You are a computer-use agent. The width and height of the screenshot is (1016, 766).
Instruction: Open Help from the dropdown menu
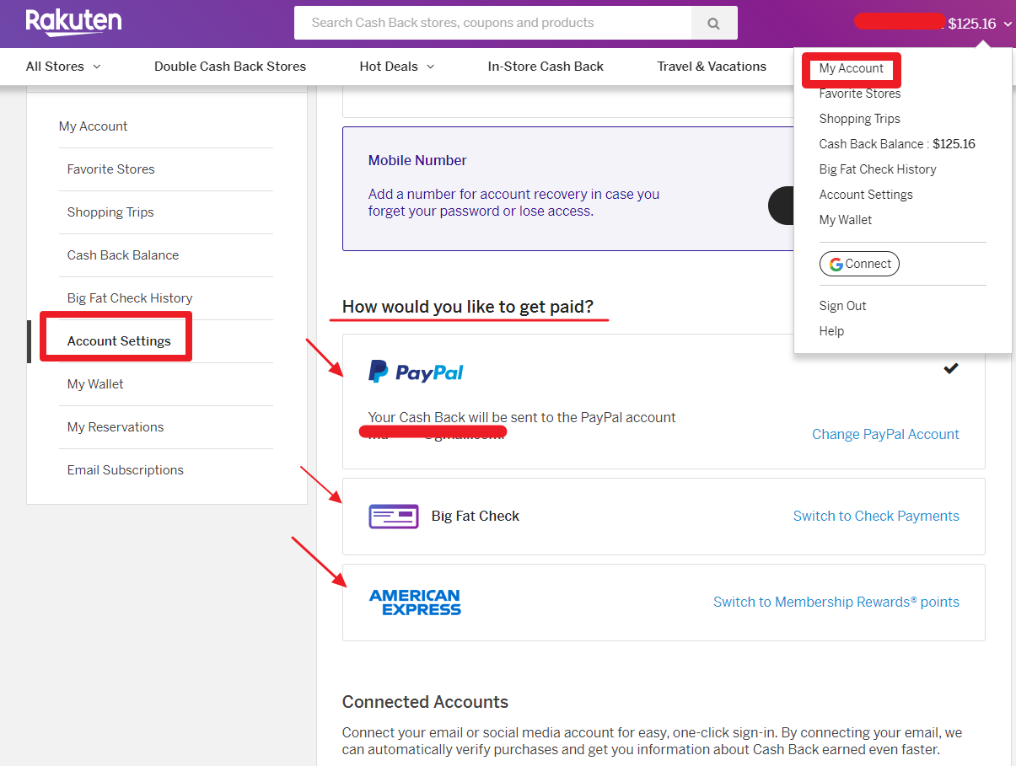pyautogui.click(x=831, y=331)
